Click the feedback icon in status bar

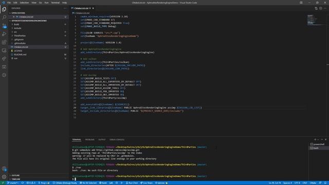pos(320,183)
